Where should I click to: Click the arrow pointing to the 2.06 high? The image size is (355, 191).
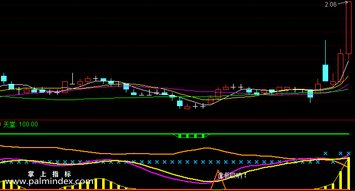pos(343,3)
